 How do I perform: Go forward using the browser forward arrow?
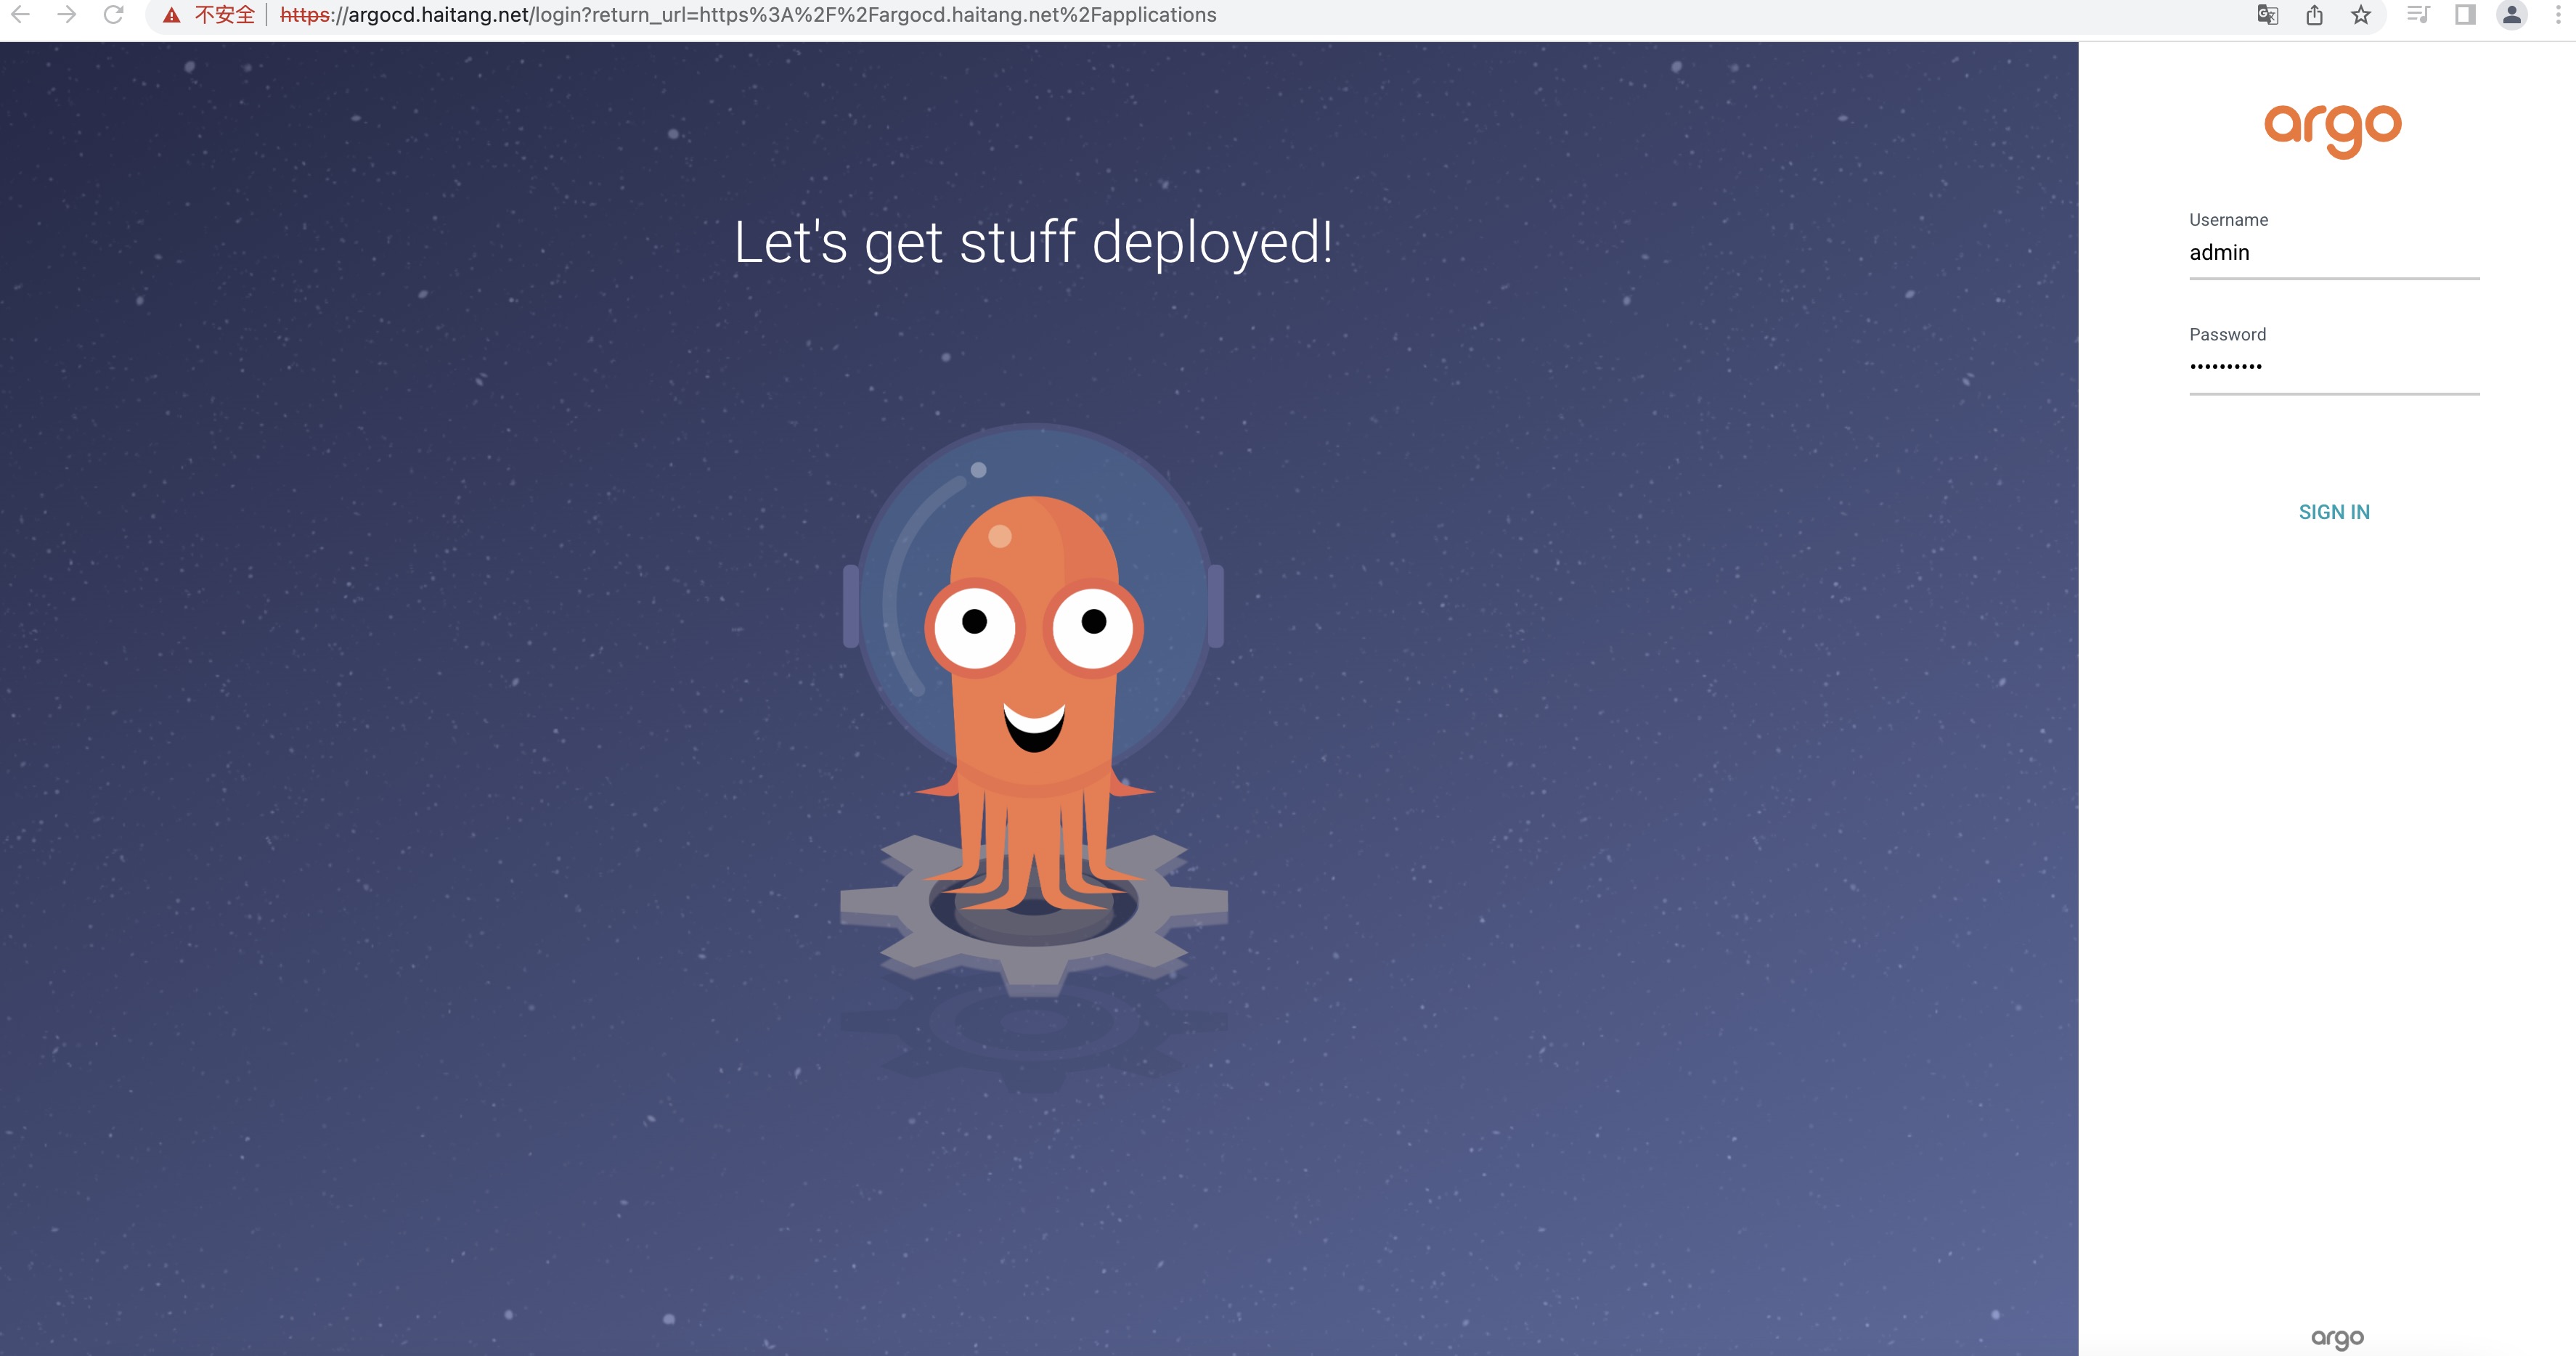[x=67, y=15]
